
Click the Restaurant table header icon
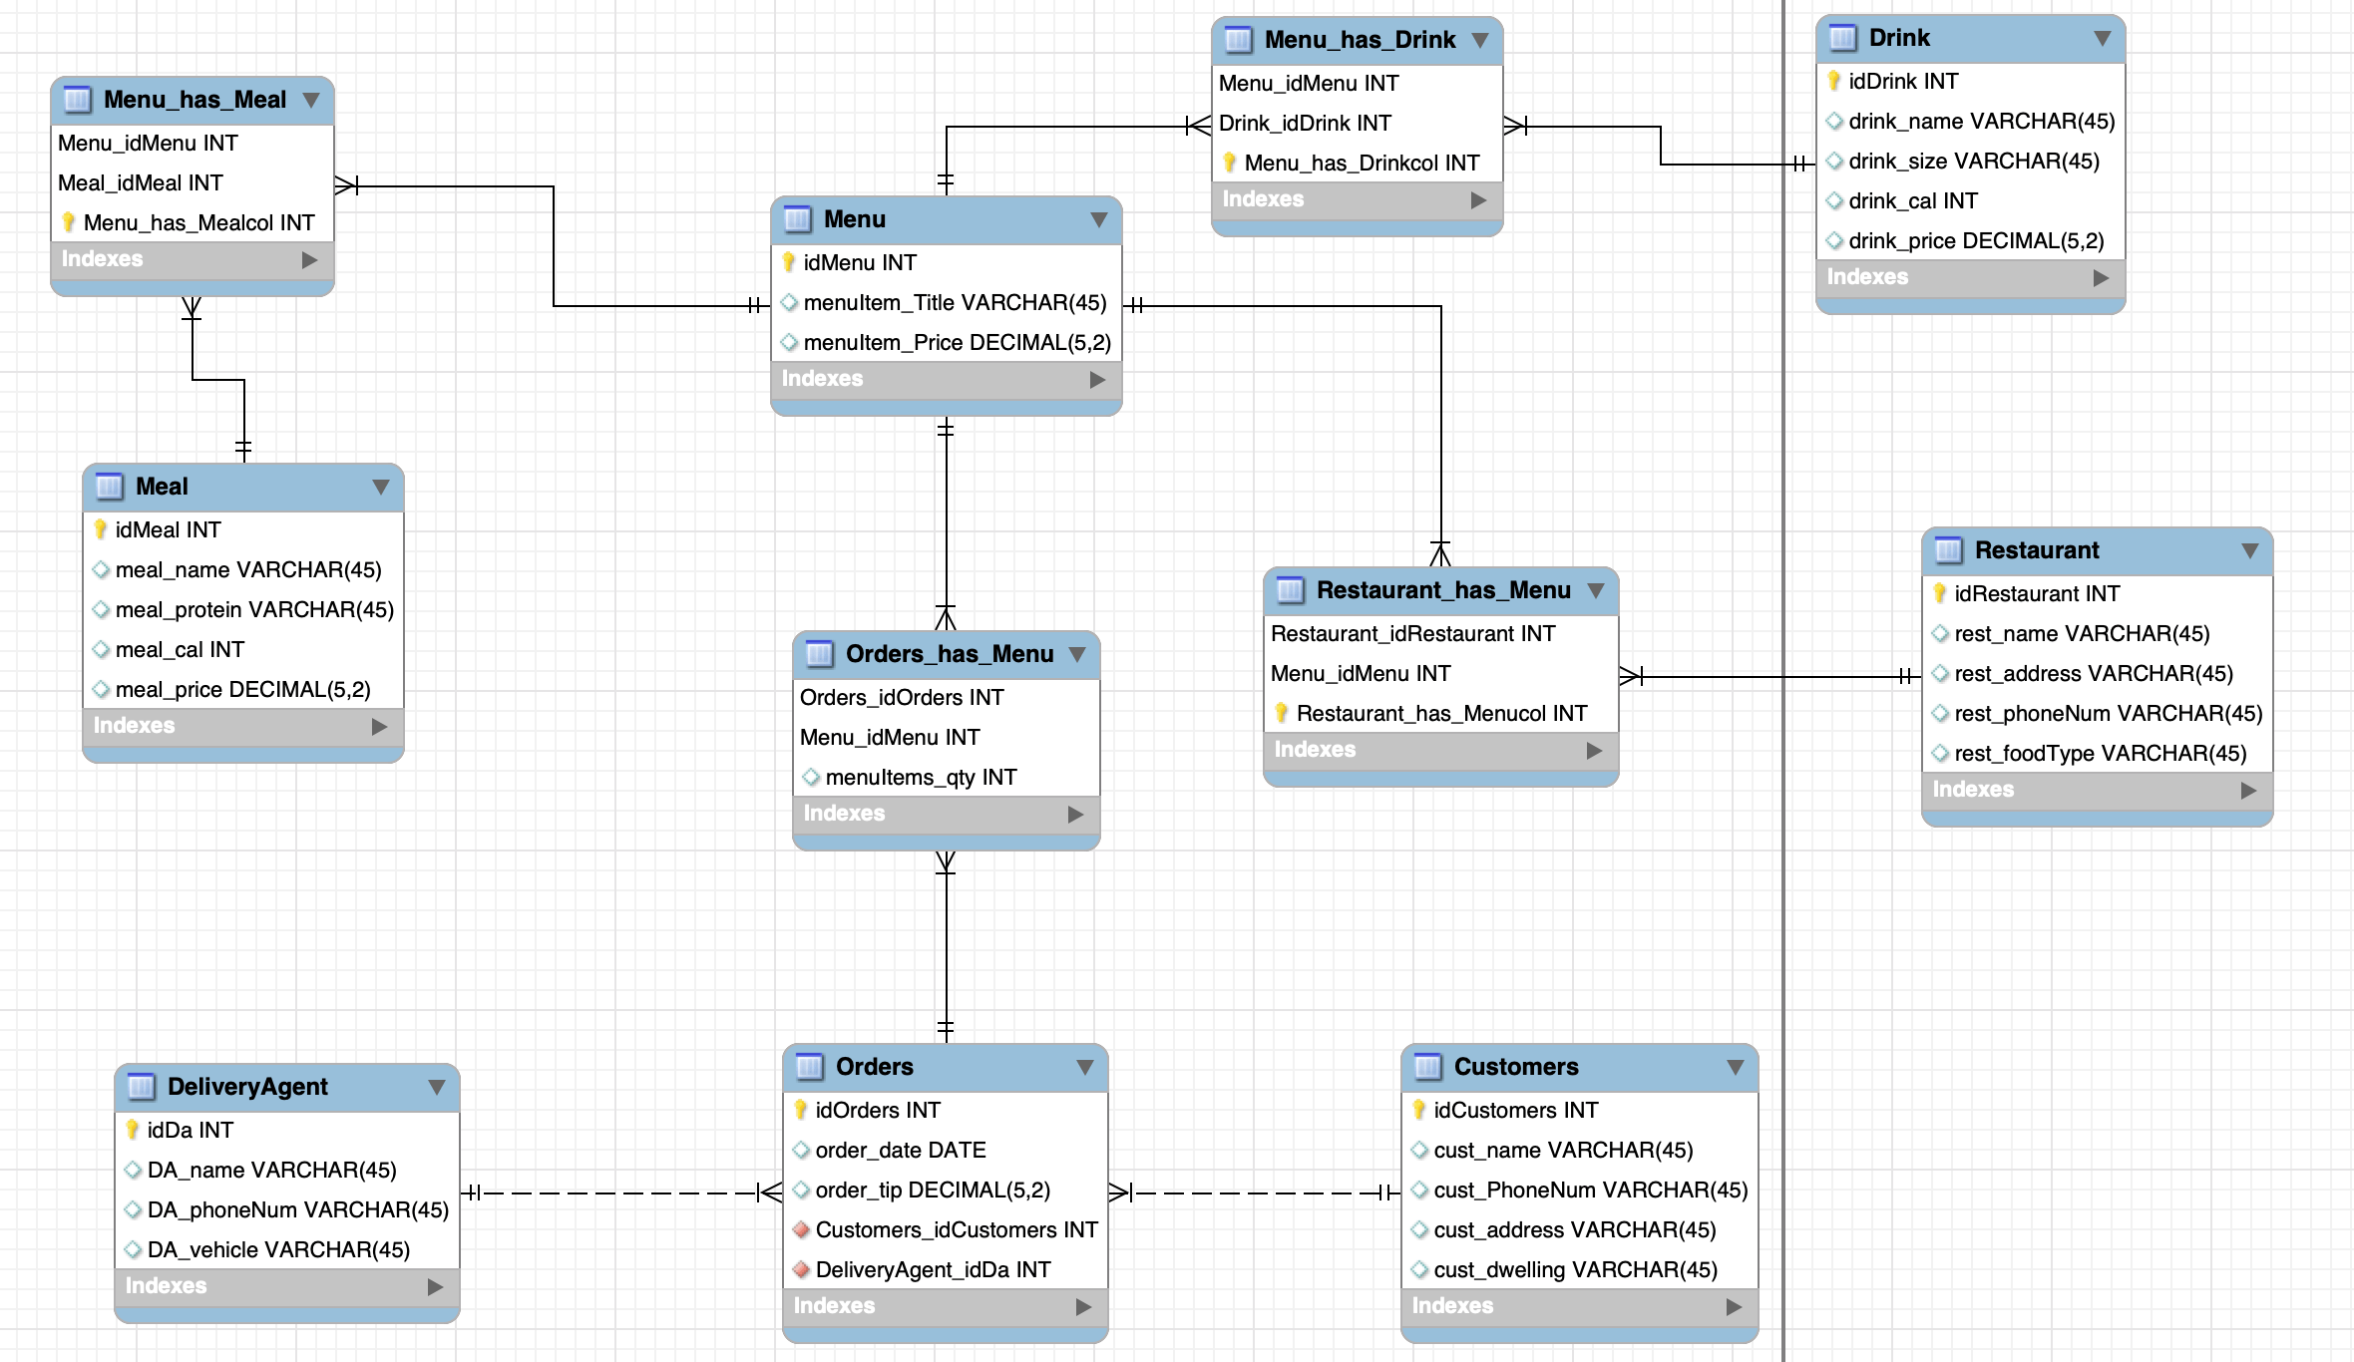pyautogui.click(x=1949, y=550)
